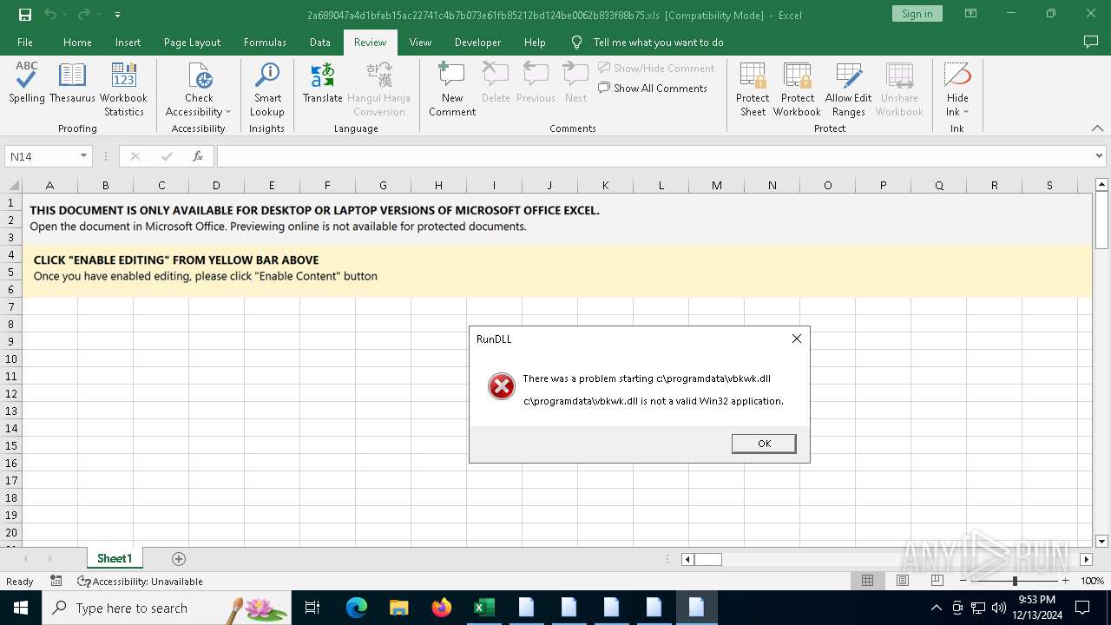The height and width of the screenshot is (625, 1111).
Task: Expand the Name Box dropdown
Action: 84,156
